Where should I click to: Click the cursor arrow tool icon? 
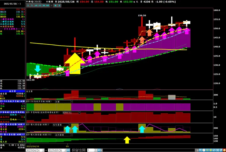pyautogui.click(x=200, y=150)
